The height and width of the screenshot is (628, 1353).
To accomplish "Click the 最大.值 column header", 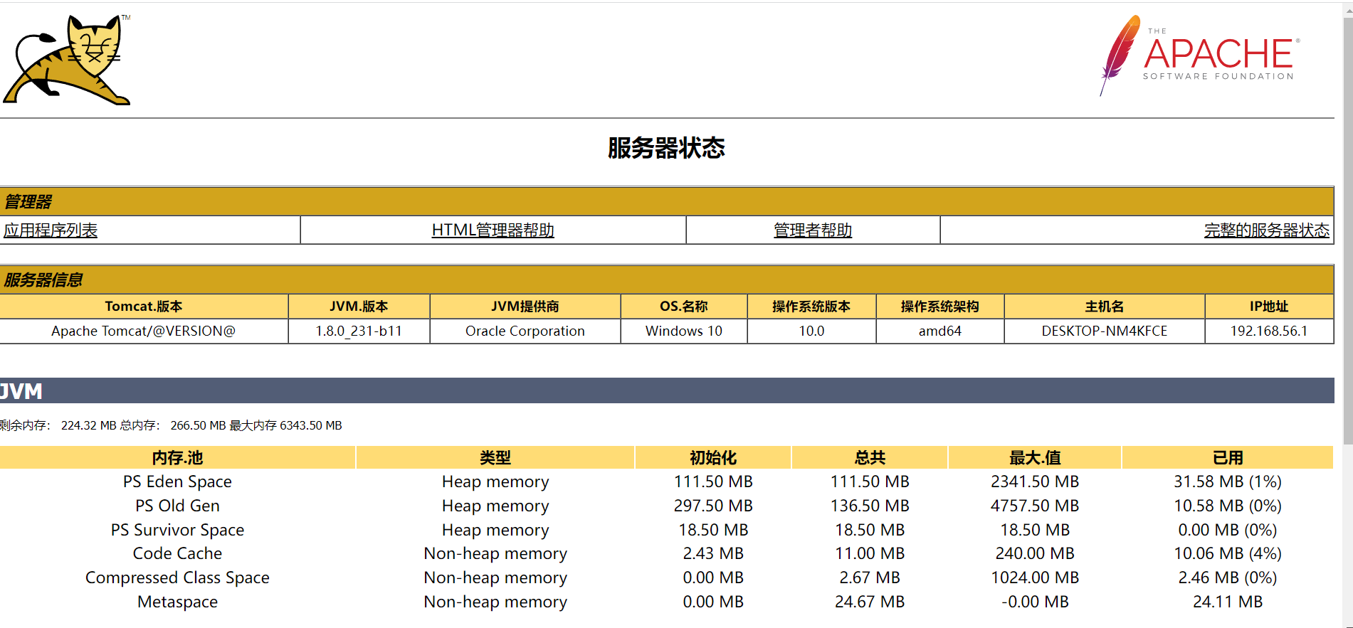I will 1035,458.
